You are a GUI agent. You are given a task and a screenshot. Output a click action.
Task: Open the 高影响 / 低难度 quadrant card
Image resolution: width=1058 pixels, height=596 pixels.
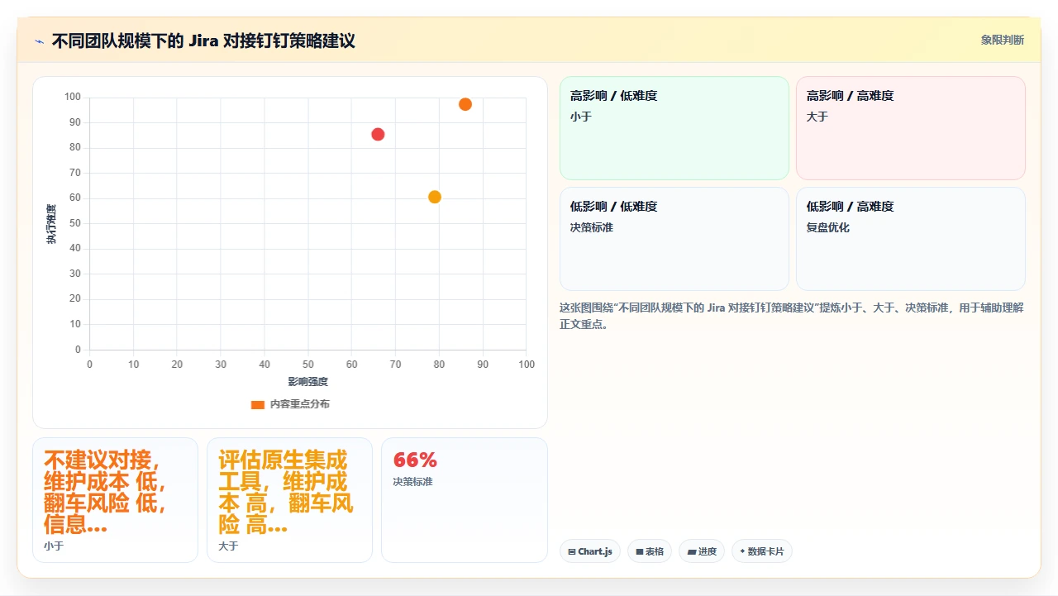pyautogui.click(x=674, y=128)
